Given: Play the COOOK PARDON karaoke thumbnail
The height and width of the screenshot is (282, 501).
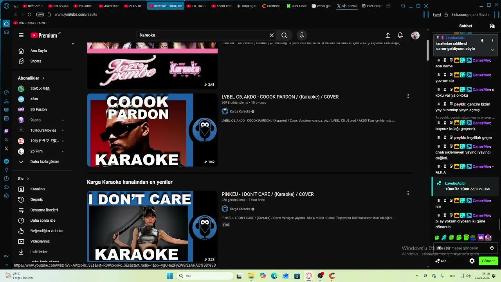Looking at the screenshot, I should click(x=152, y=130).
